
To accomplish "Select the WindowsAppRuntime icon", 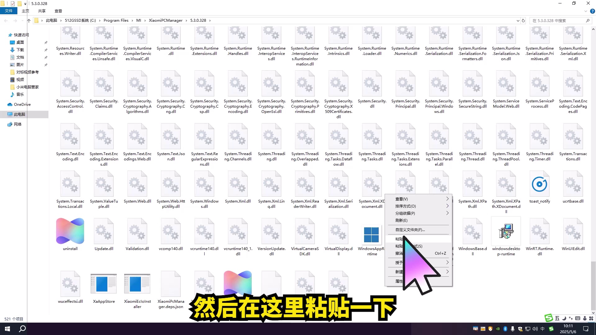I will click(x=372, y=234).
